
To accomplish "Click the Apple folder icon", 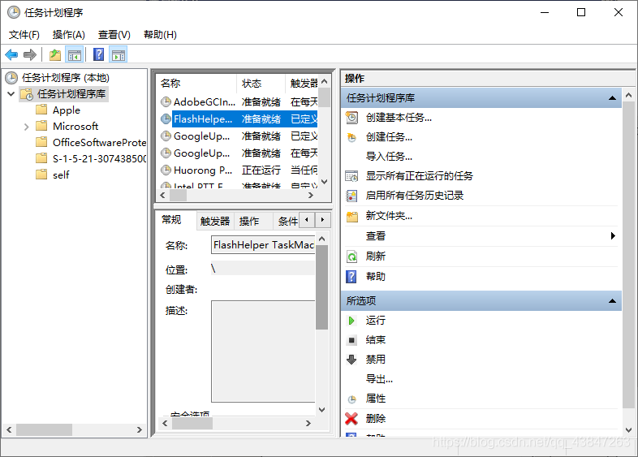I will (x=41, y=110).
